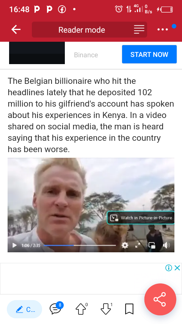The width and height of the screenshot is (182, 324).
Task: View the 8 comments
Action: pos(56,308)
